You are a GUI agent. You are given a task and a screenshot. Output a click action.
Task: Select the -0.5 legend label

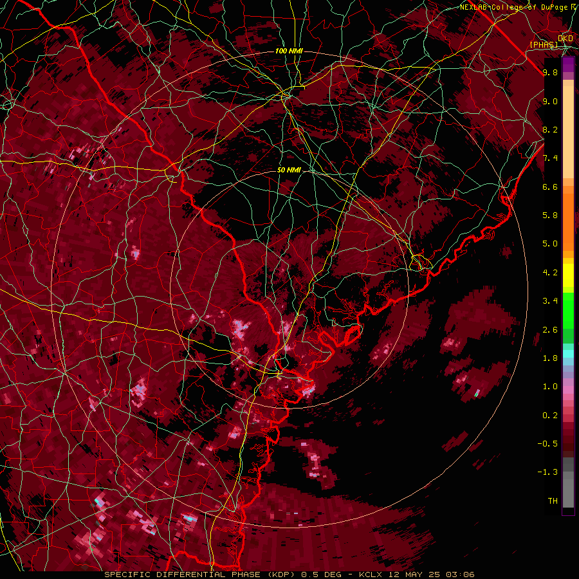click(547, 444)
